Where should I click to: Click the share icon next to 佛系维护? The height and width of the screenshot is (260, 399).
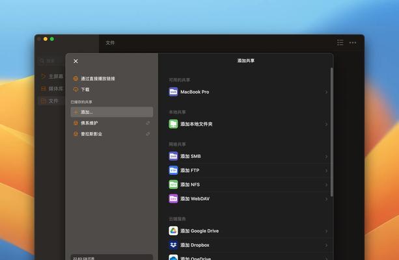[76, 123]
